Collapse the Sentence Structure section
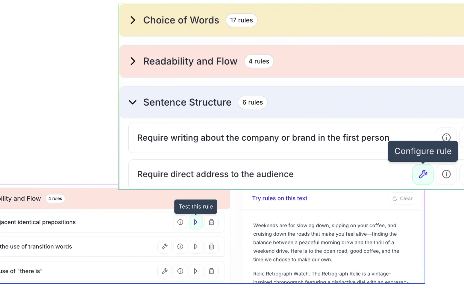Screen dimensions: 464x289 [133, 102]
